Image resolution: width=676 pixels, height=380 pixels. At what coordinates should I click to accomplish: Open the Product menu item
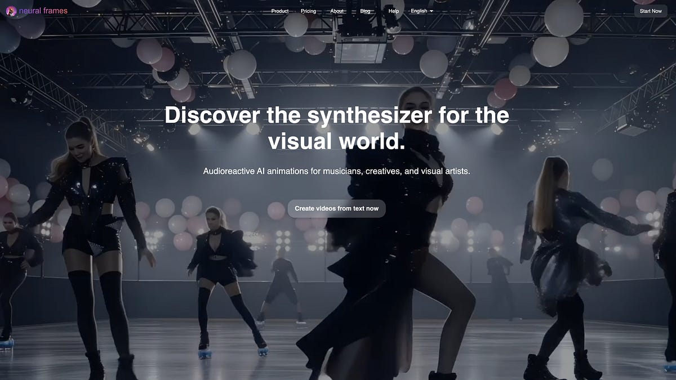pos(280,11)
